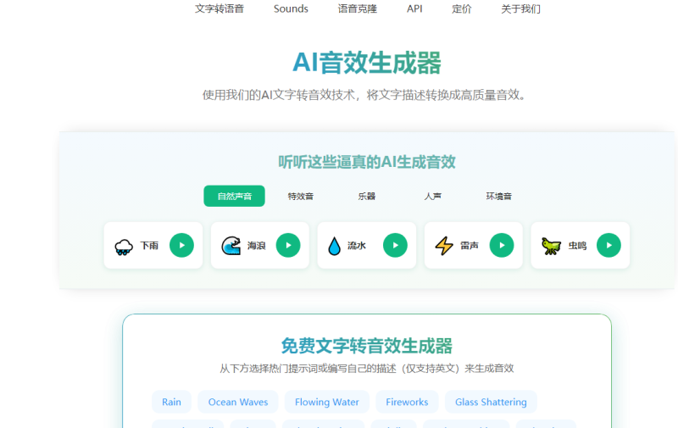Open the 环境音 ambient tab
678x428 pixels.
(498, 197)
